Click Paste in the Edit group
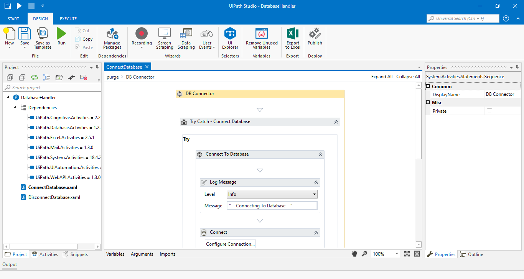The height and width of the screenshot is (279, 524). (x=84, y=48)
